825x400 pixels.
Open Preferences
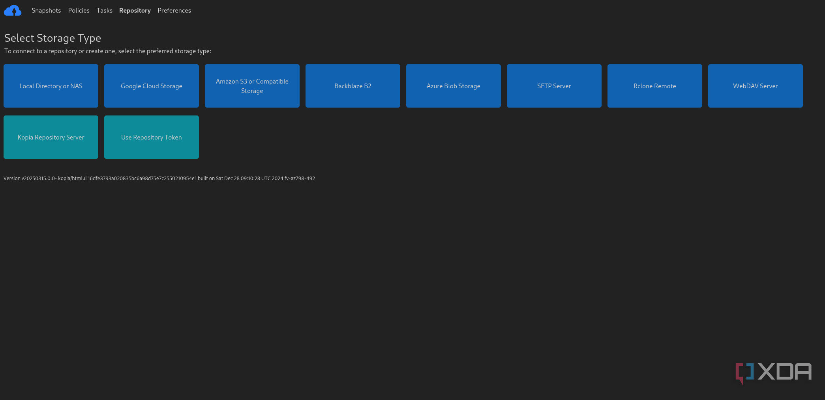click(174, 10)
